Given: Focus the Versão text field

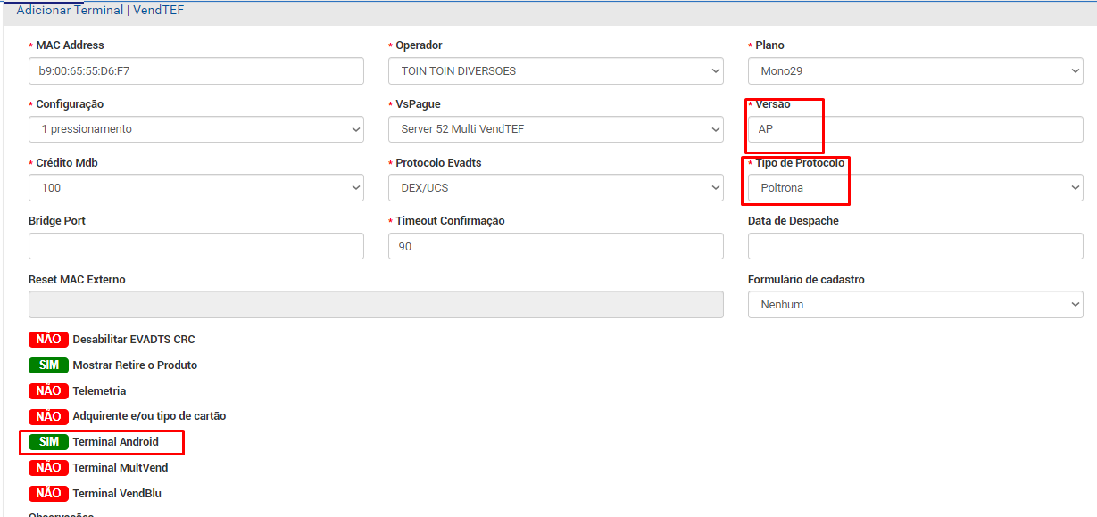Looking at the screenshot, I should [x=916, y=129].
